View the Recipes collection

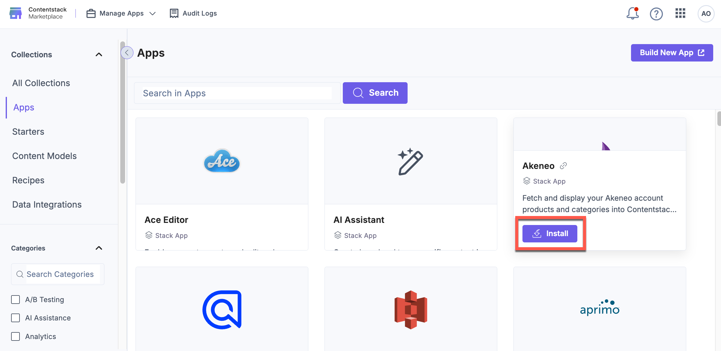(x=28, y=180)
